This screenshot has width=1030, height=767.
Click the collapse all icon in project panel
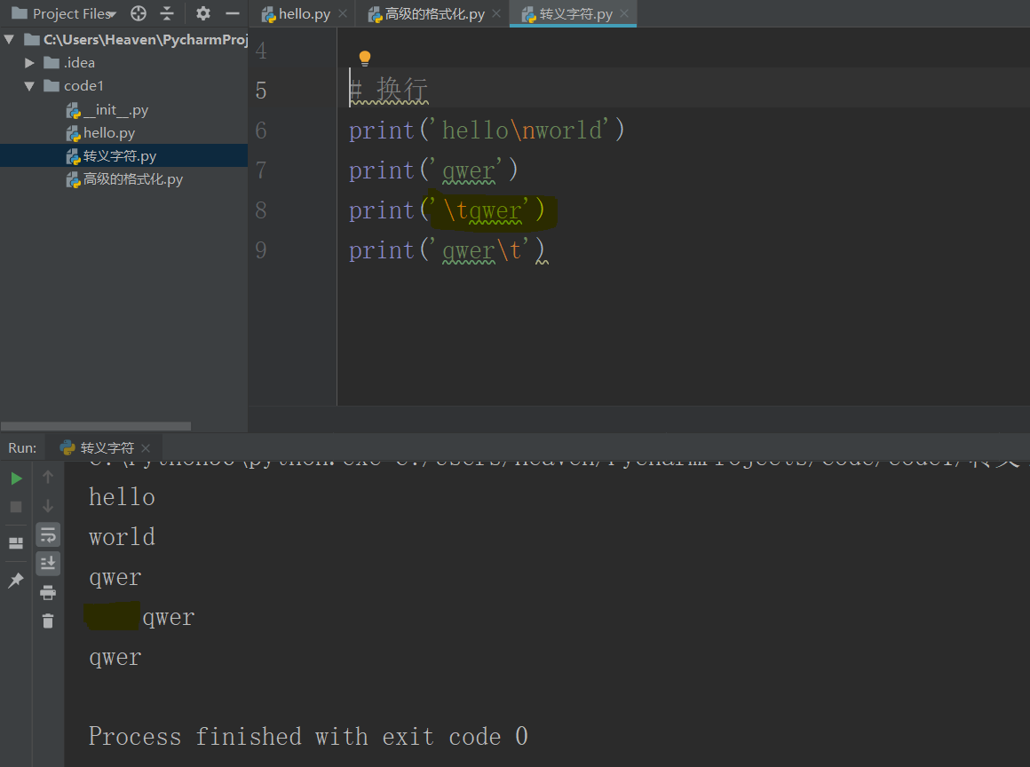pyautogui.click(x=167, y=13)
